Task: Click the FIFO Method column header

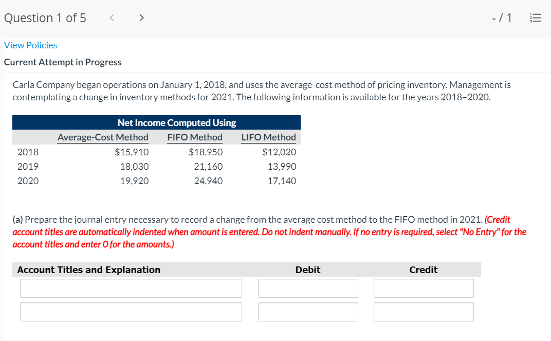Action: [194, 137]
